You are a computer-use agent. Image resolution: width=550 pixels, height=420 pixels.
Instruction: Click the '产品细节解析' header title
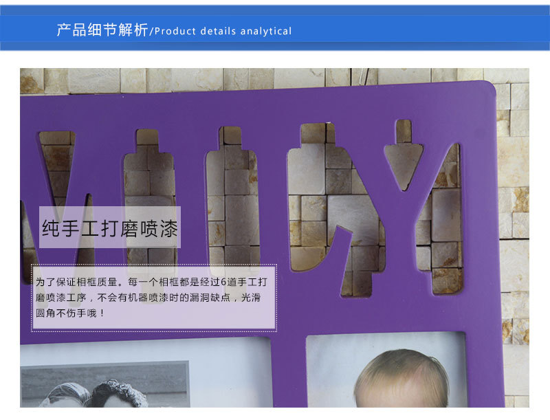tap(102, 30)
